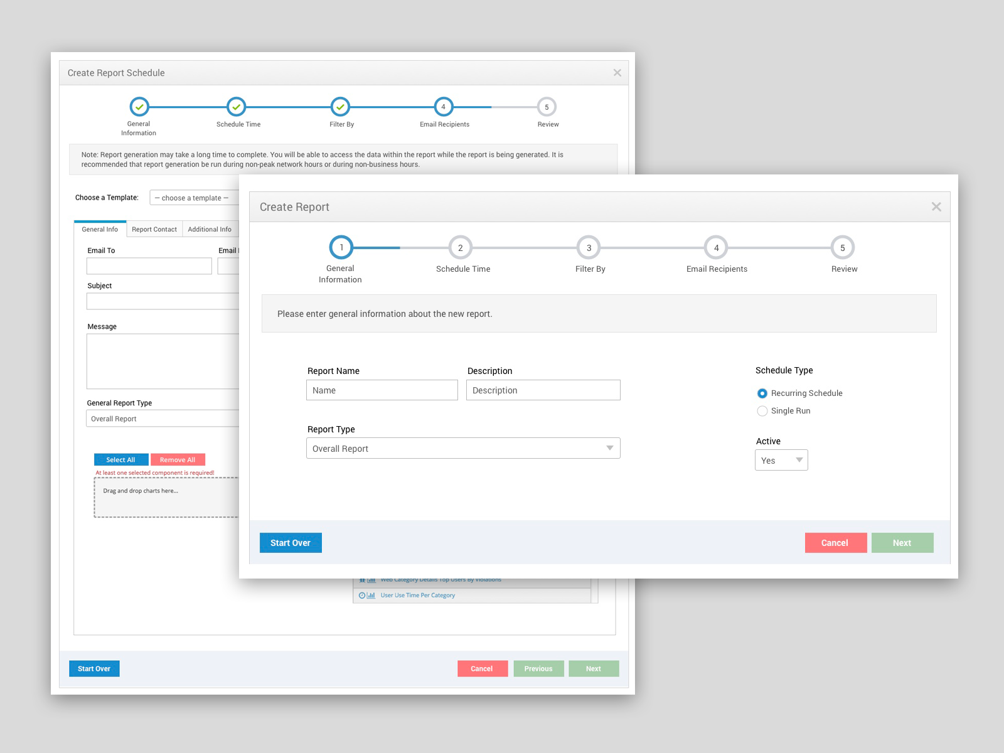
Task: Click the Schedule Time checkmark step icon
Action: click(x=237, y=107)
